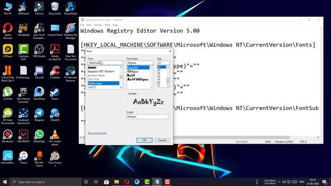
Task: Open File Explorer in taskbar
Action: pos(116,182)
